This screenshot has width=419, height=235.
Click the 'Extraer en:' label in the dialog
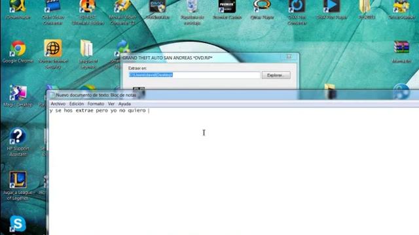click(137, 68)
